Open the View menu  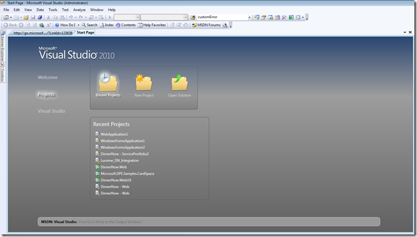(x=28, y=10)
